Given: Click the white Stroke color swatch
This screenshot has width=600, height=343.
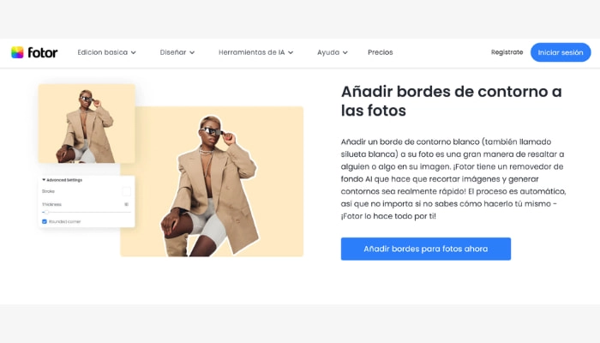Looking at the screenshot, I should point(126,191).
